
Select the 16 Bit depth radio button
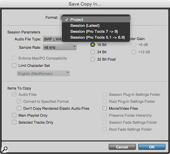(x=93, y=45)
